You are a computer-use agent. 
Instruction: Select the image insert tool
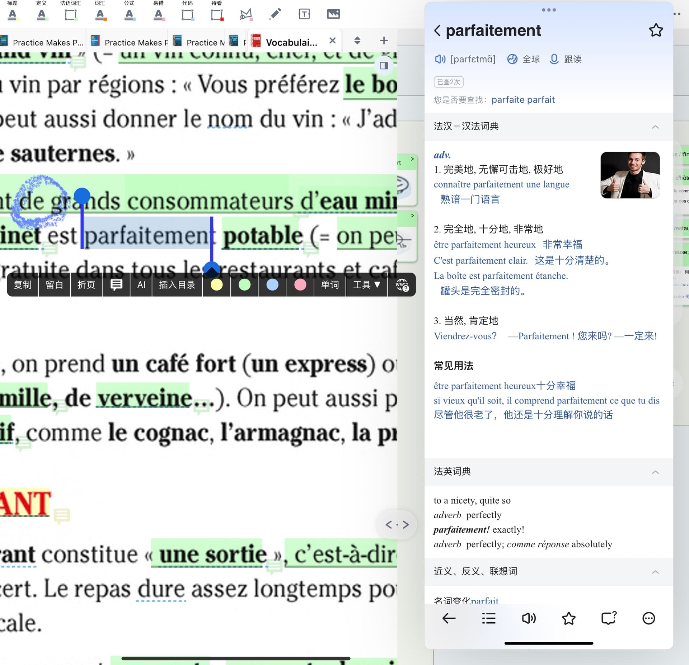click(333, 14)
